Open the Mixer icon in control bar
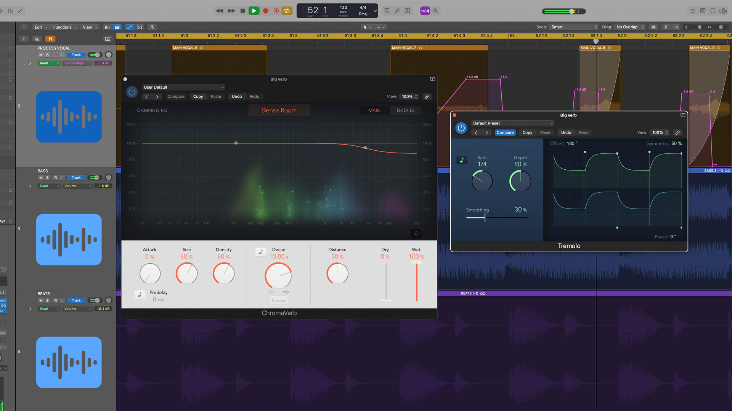The height and width of the screenshot is (411, 732). (10, 11)
